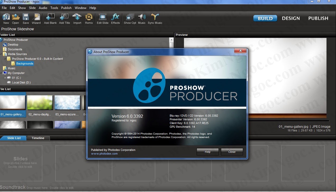Click the 'ProShow Slideshow' show title
This screenshot has width=336, height=192.
pyautogui.click(x=18, y=29)
